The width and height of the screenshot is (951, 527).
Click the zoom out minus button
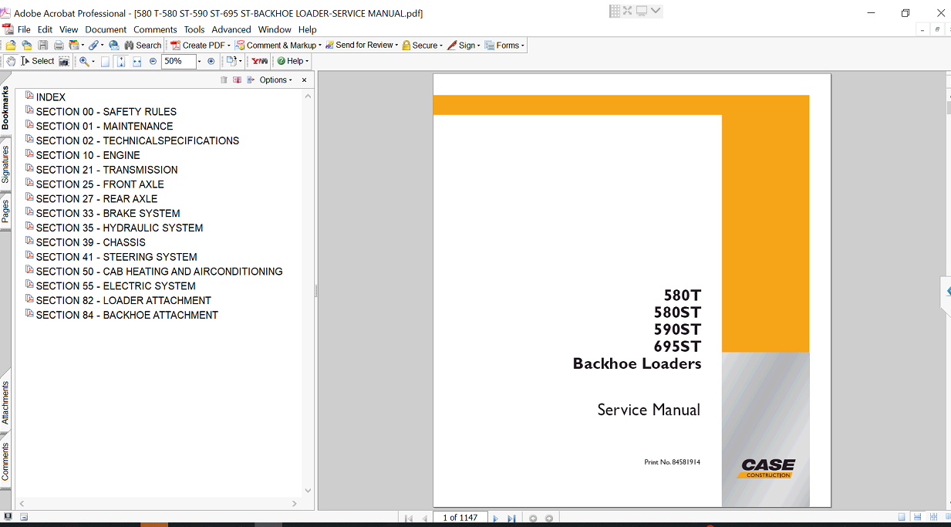click(153, 61)
